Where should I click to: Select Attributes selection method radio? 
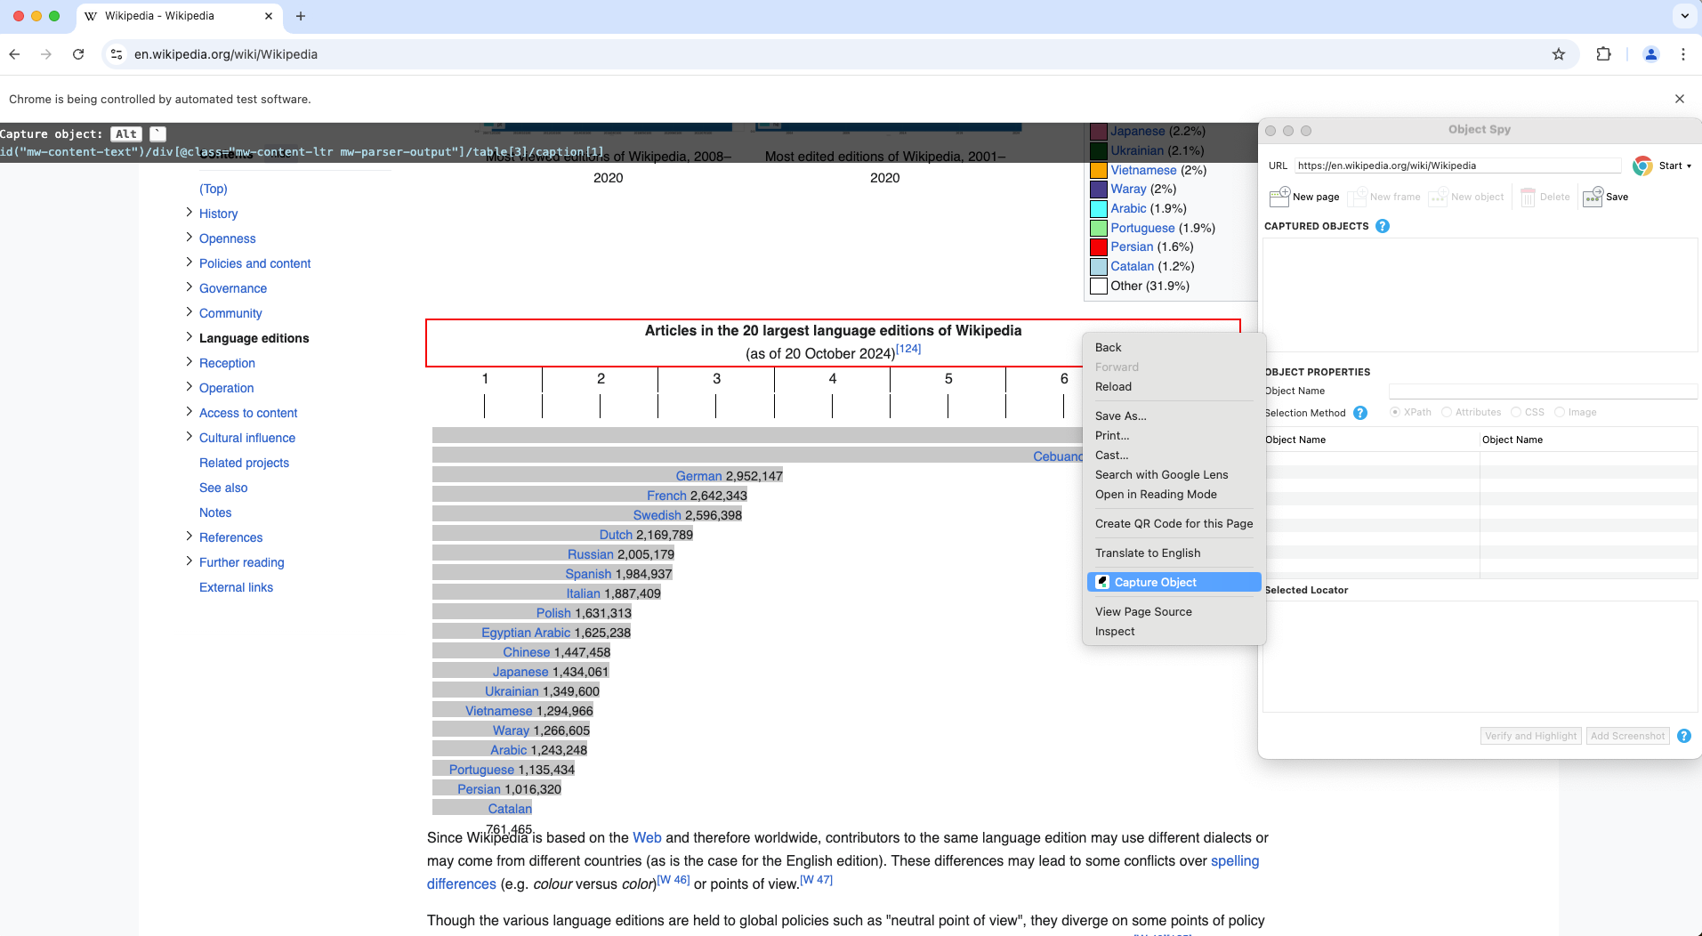(x=1447, y=412)
